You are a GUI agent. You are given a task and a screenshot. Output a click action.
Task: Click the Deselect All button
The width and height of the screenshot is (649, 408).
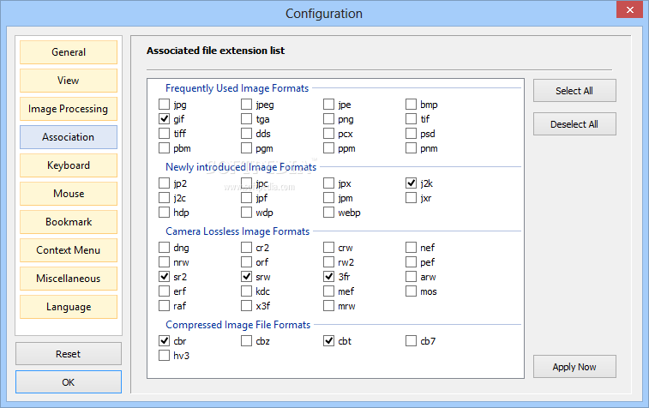tap(574, 124)
